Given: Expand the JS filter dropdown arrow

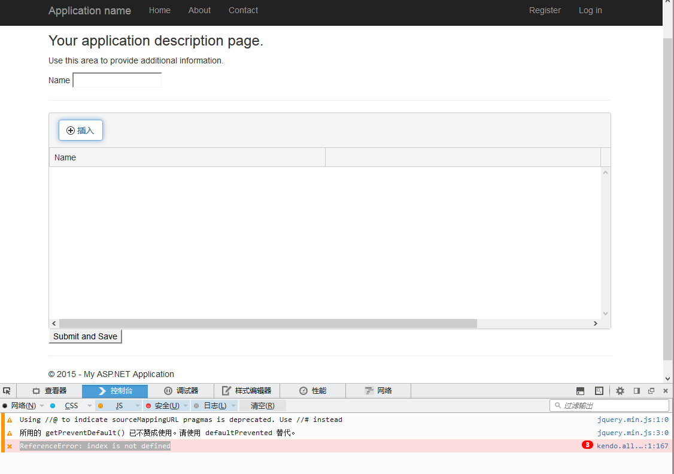Looking at the screenshot, I should tap(138, 406).
